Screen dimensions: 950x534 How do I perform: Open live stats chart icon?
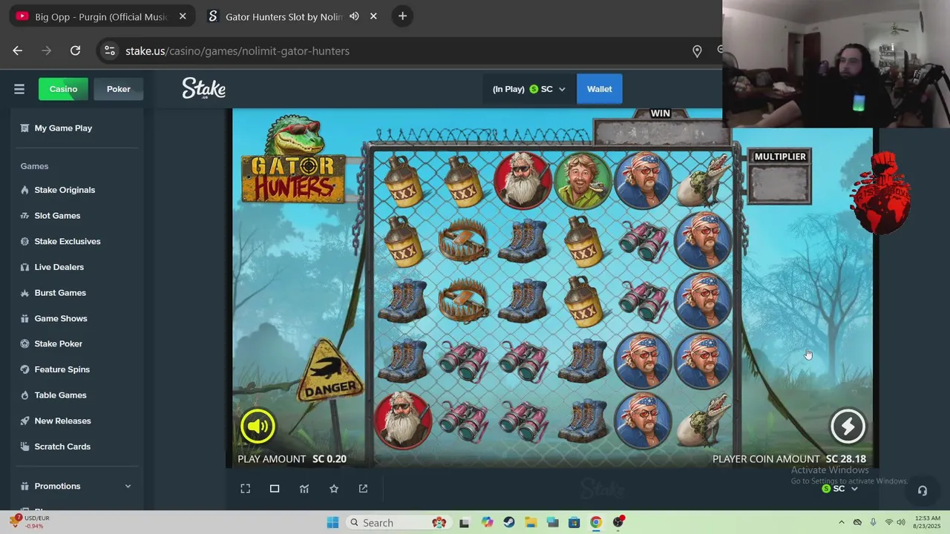[304, 489]
